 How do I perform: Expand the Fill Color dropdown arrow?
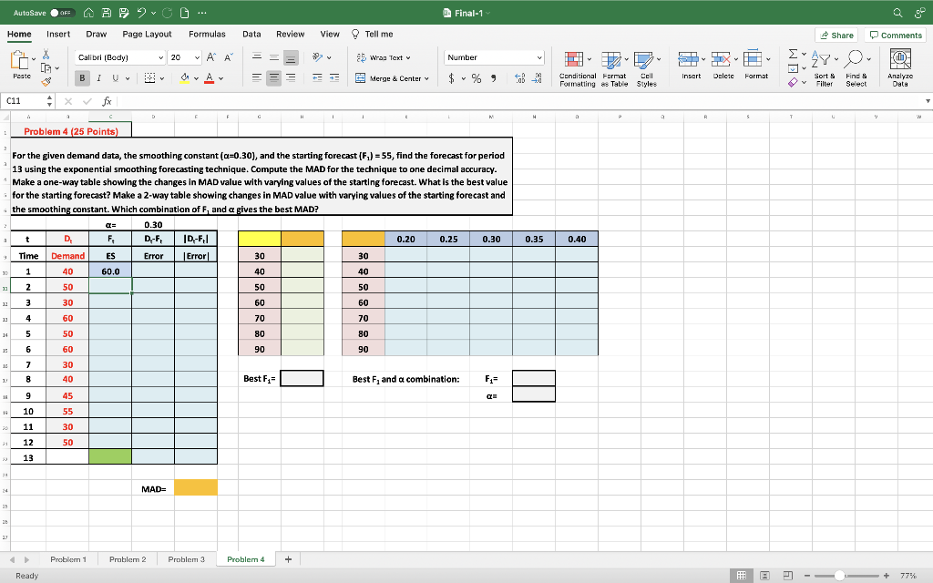[x=195, y=78]
